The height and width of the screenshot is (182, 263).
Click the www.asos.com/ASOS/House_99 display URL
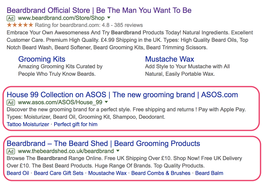coord(60,102)
